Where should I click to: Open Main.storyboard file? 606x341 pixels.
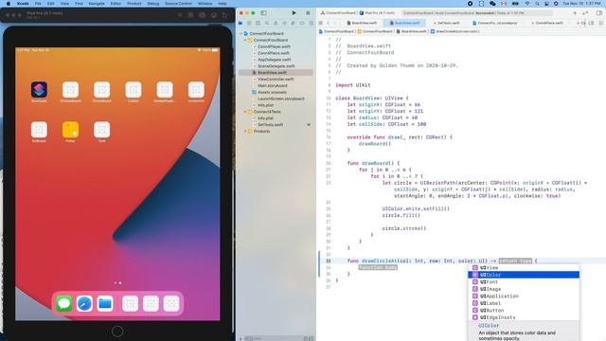(x=272, y=85)
